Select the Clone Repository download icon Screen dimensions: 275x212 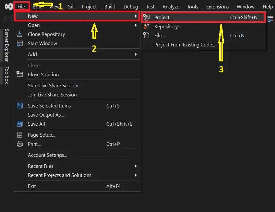point(20,34)
